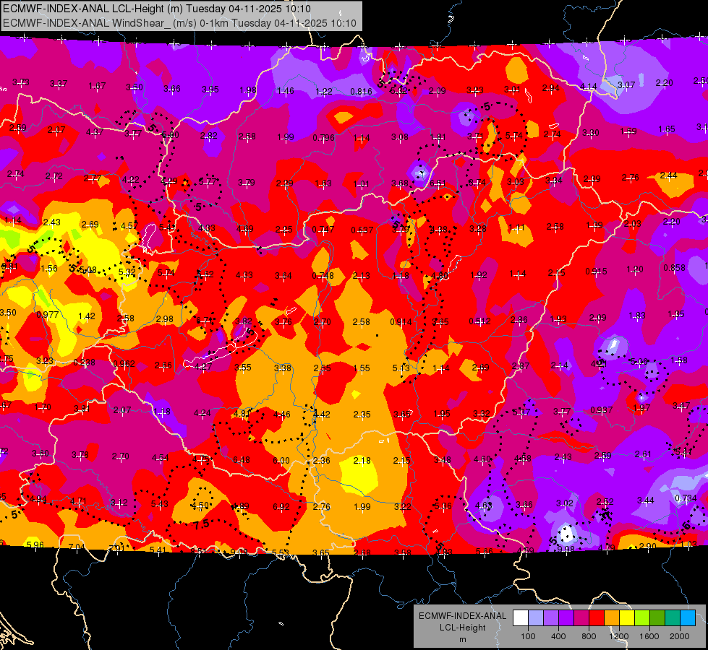Click the wind shear value 1.42

click(x=87, y=316)
